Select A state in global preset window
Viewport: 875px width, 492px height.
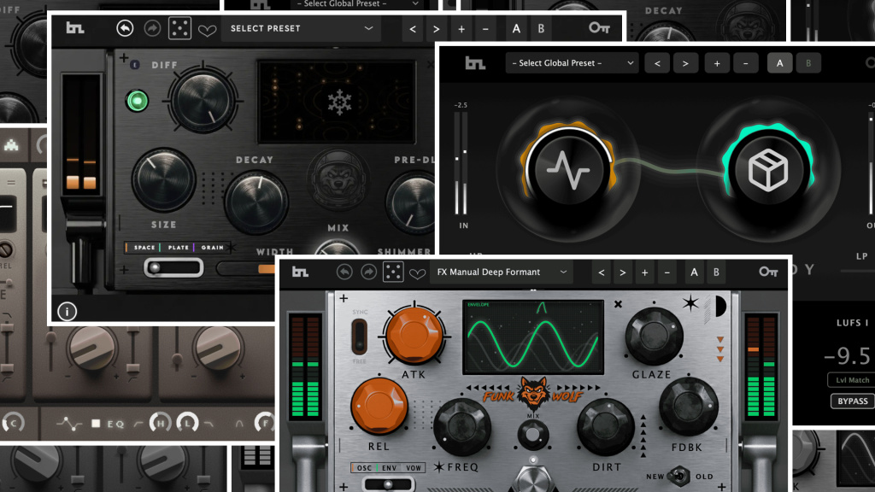point(779,63)
